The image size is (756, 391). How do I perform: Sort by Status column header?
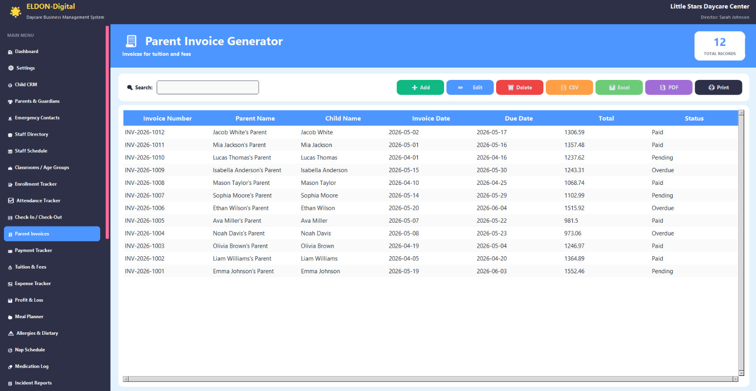(x=694, y=118)
